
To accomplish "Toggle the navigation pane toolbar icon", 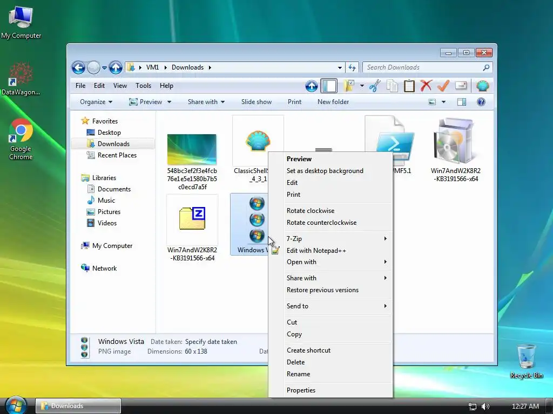I will tap(329, 86).
